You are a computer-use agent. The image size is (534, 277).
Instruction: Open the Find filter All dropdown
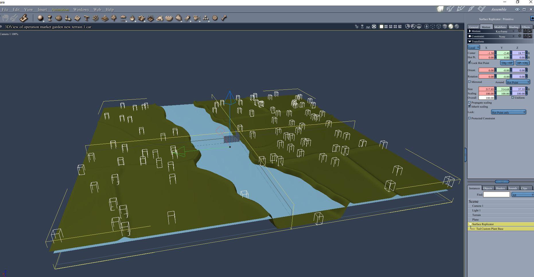pyautogui.click(x=523, y=195)
